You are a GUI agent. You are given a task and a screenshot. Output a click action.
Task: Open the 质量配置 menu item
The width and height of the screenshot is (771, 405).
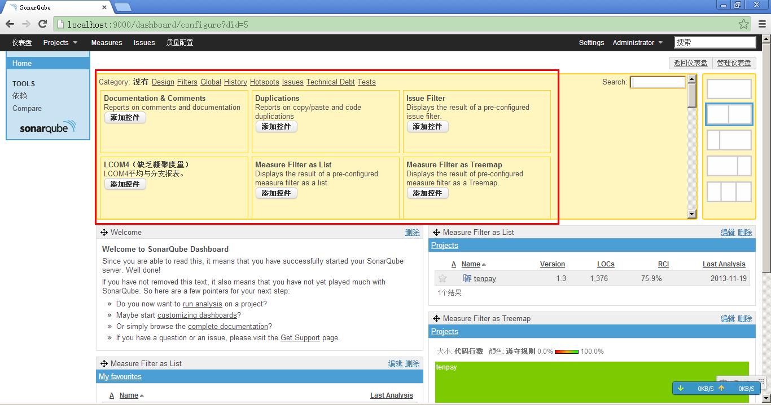point(179,43)
